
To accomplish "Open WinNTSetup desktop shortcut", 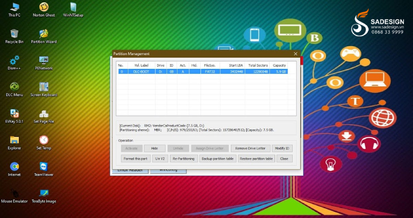I will [73, 10].
